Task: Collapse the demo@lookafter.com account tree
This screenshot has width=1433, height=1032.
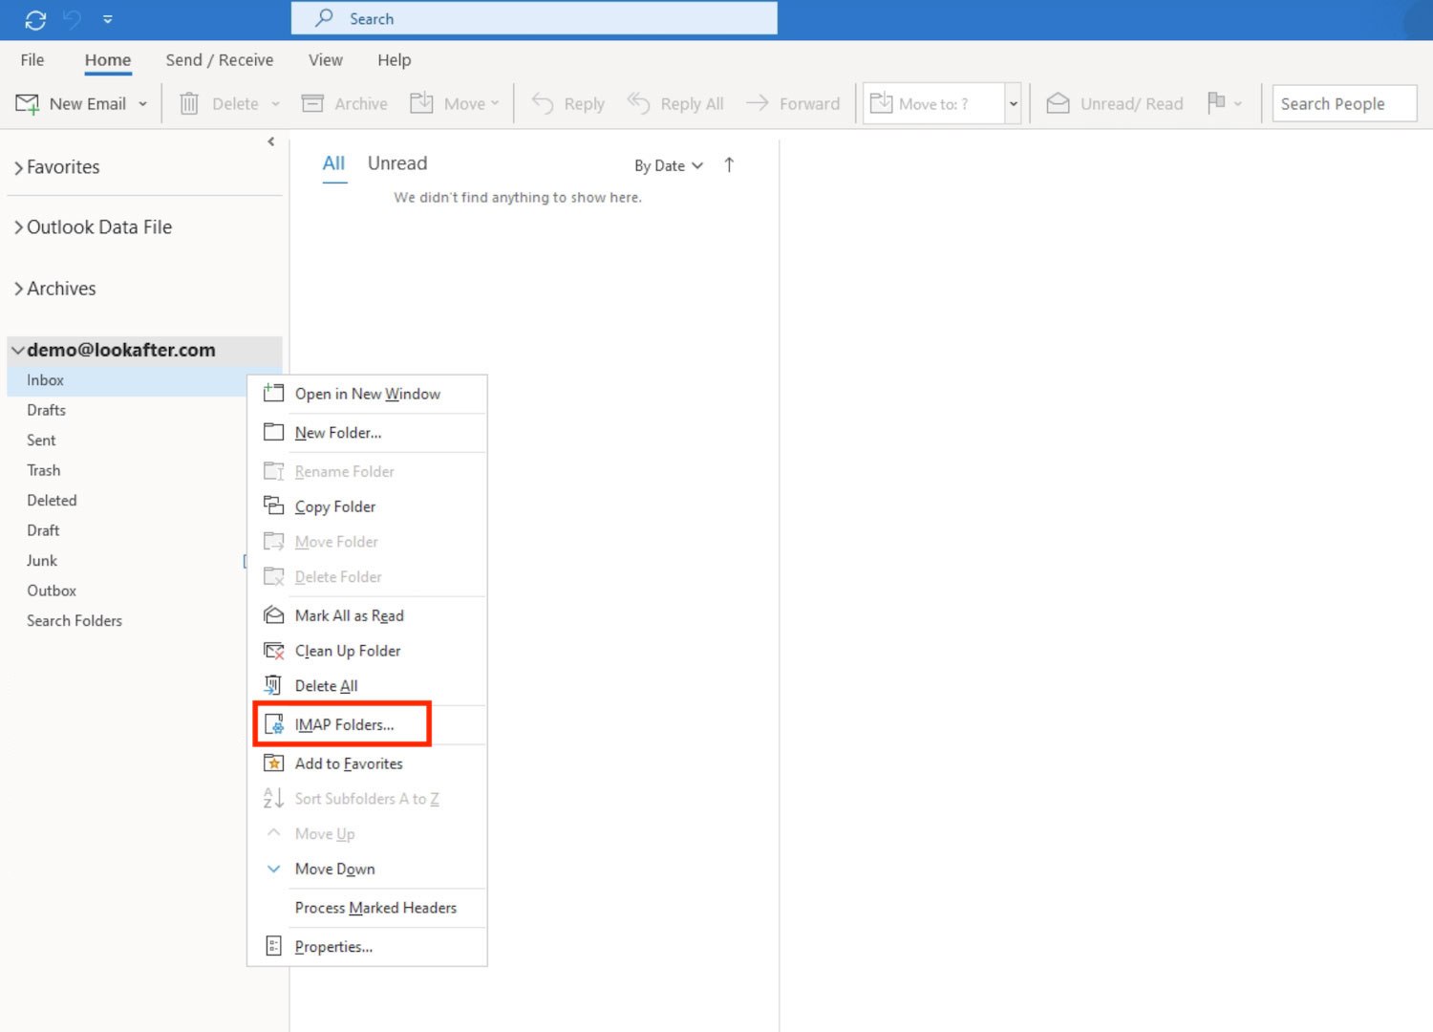Action: pyautogui.click(x=17, y=351)
